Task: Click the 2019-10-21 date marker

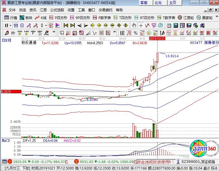Action: [157, 39]
